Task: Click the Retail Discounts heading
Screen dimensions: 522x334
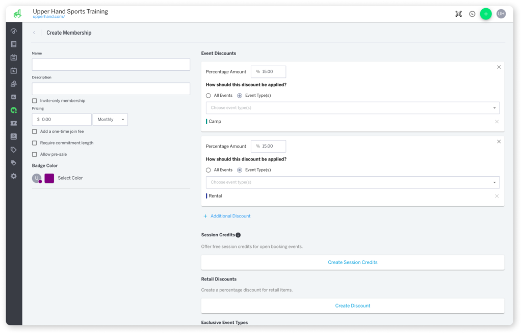Action: click(x=219, y=279)
